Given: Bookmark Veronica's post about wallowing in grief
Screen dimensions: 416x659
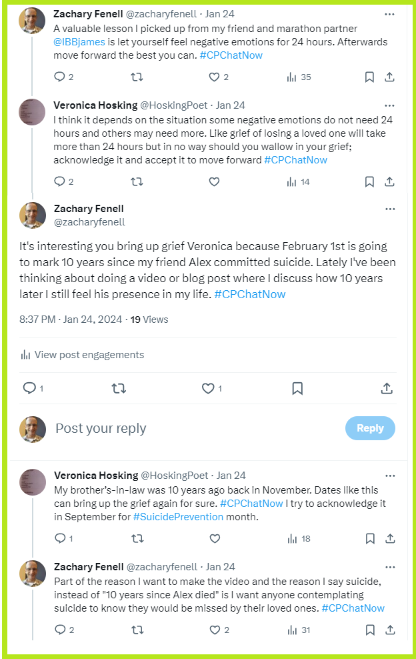Looking at the screenshot, I should [369, 181].
